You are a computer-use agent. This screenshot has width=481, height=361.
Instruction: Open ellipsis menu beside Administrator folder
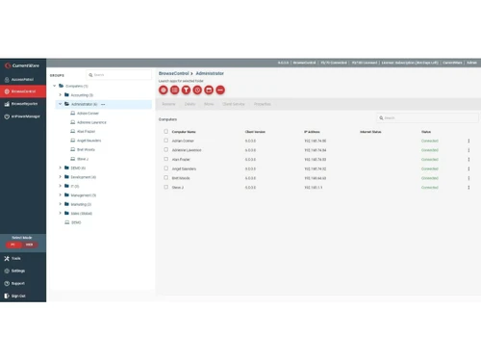(103, 104)
